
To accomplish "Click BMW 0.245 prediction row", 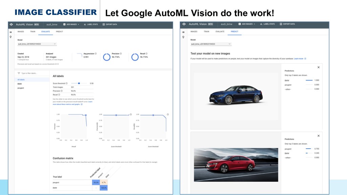I will [x=302, y=153].
